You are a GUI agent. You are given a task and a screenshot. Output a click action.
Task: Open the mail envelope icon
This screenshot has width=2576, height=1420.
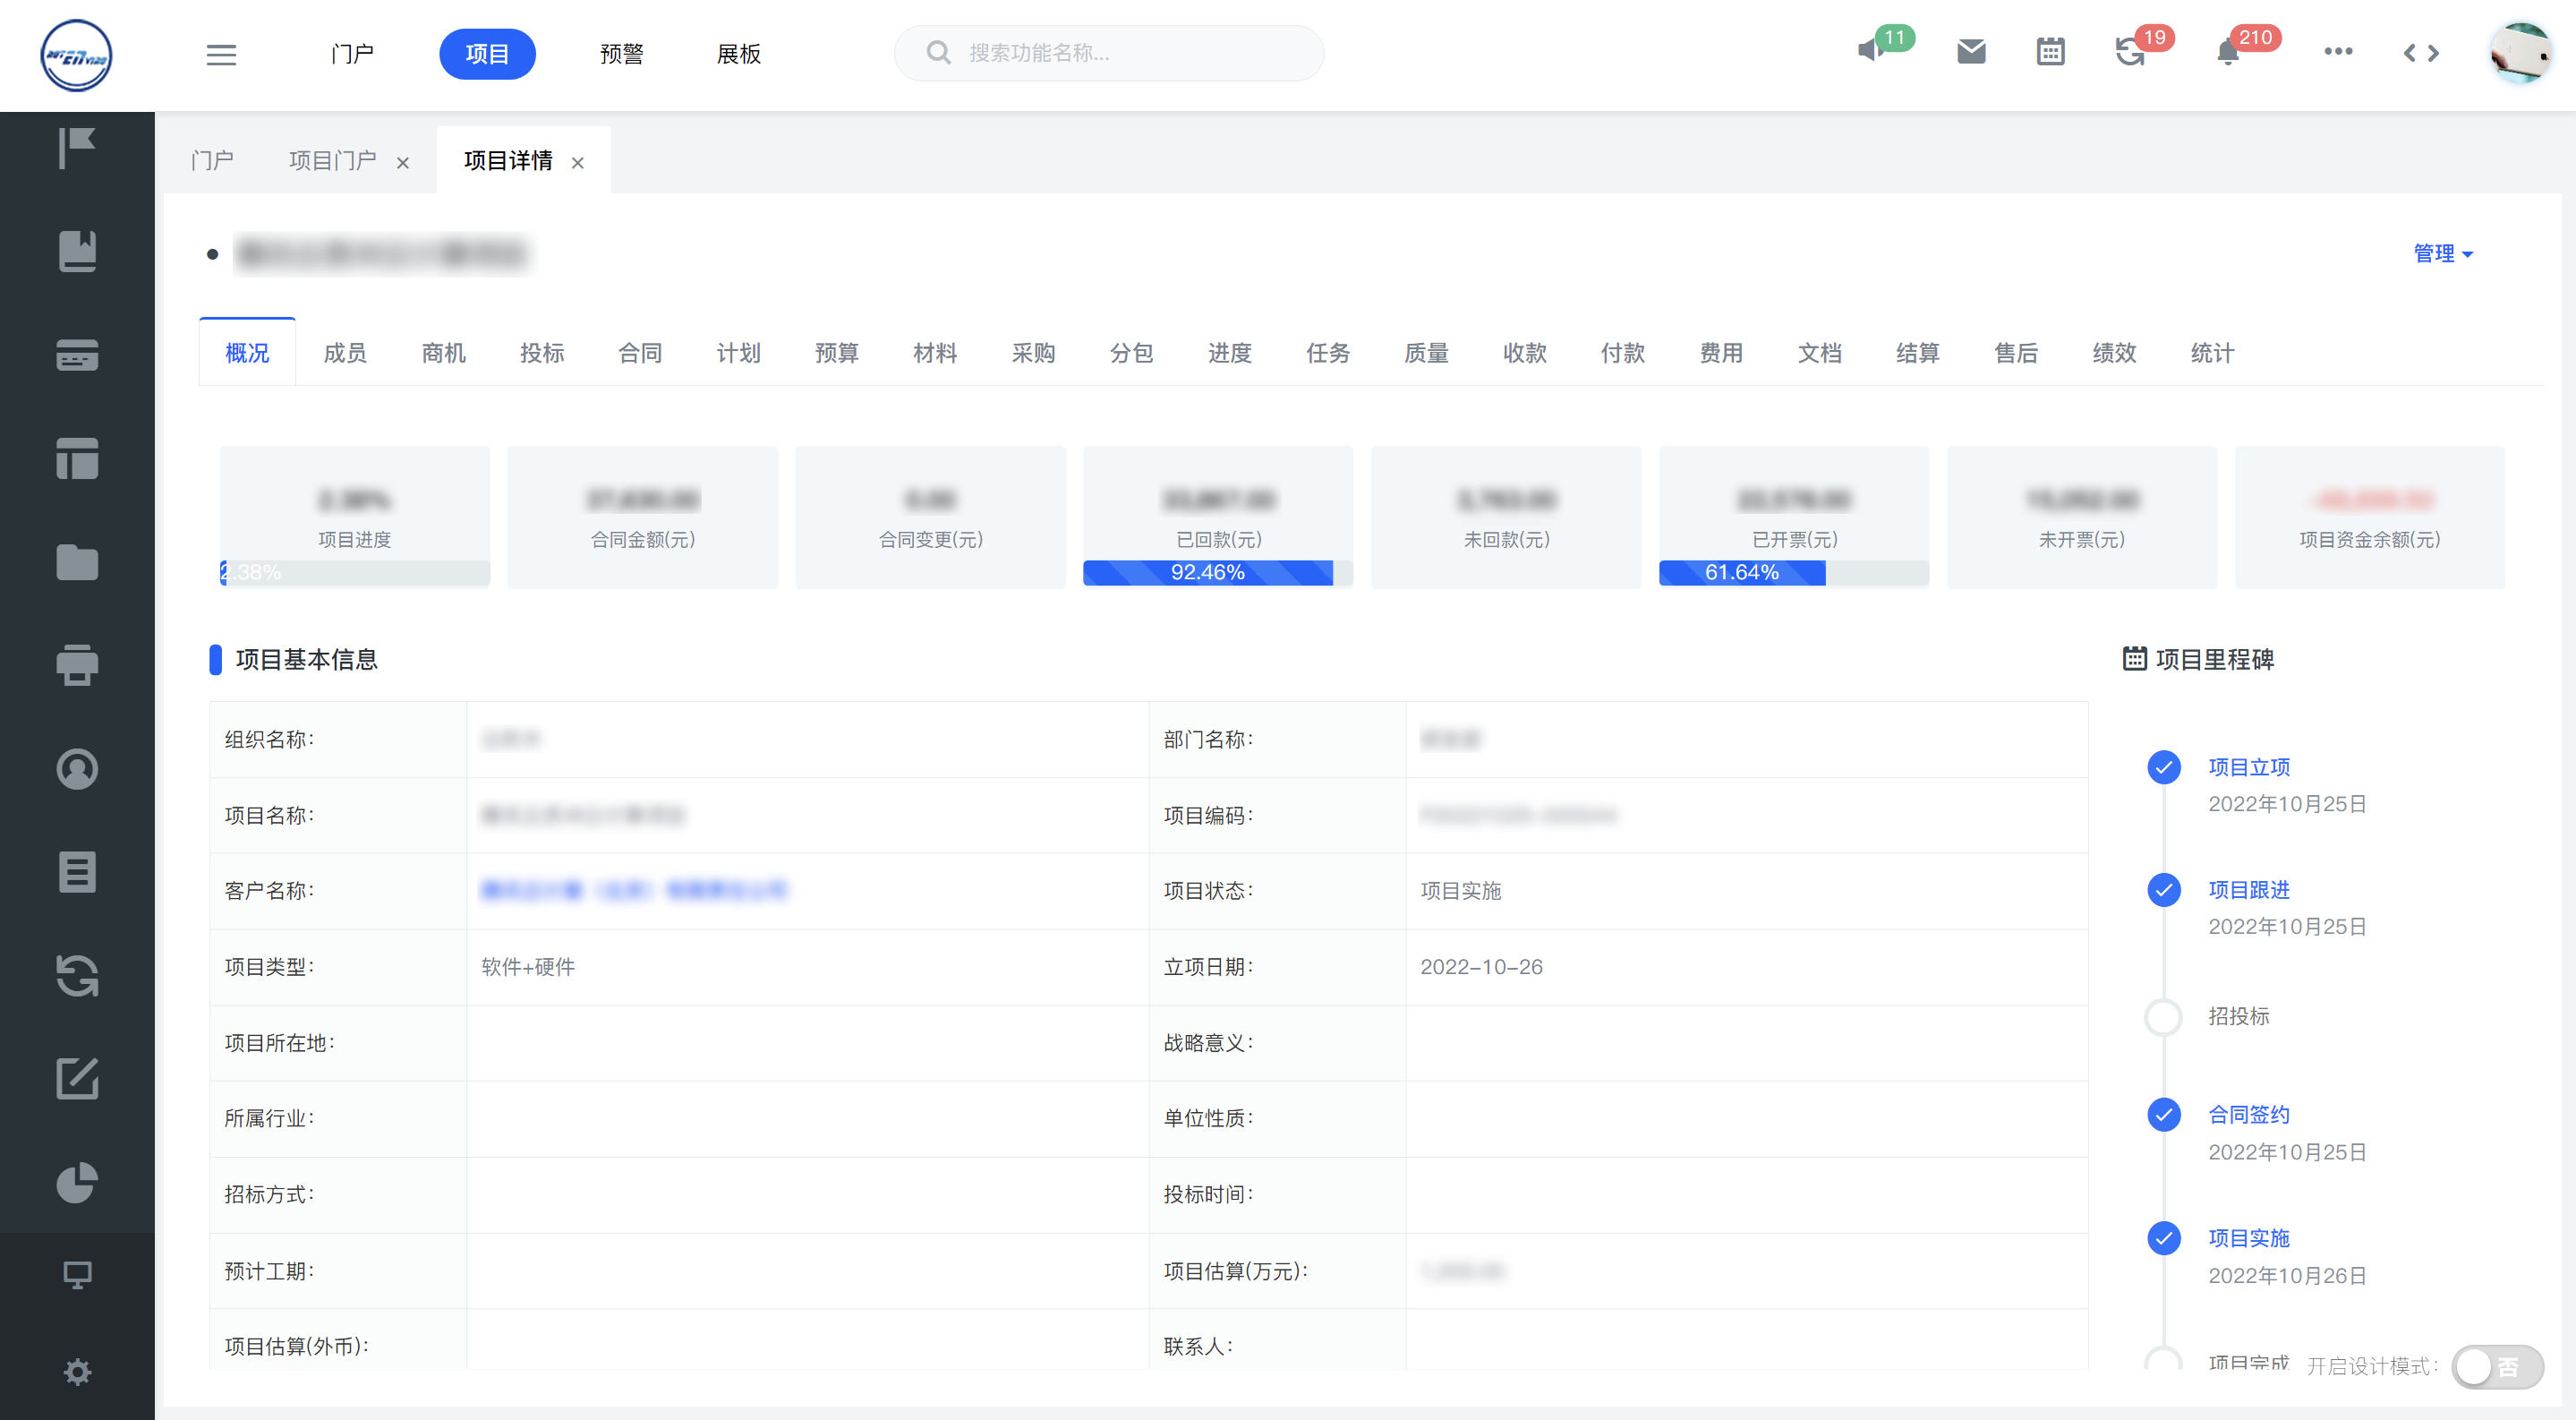click(x=1971, y=51)
